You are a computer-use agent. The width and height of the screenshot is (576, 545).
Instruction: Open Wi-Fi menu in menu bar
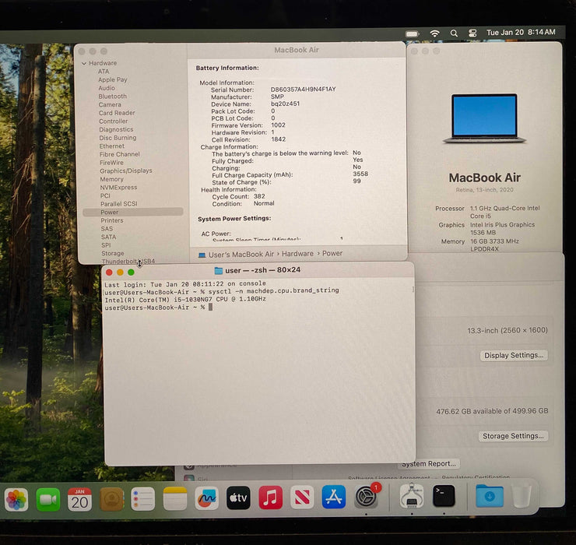434,33
